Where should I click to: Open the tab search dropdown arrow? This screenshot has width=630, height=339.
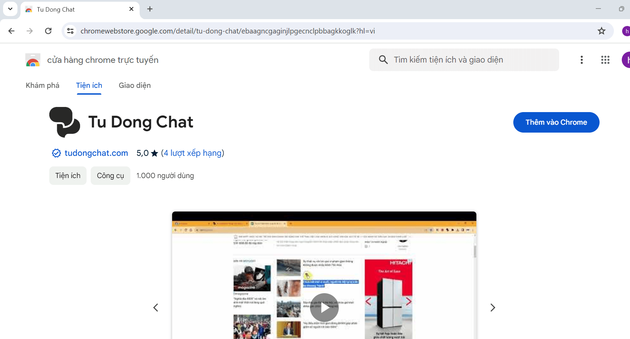click(10, 9)
